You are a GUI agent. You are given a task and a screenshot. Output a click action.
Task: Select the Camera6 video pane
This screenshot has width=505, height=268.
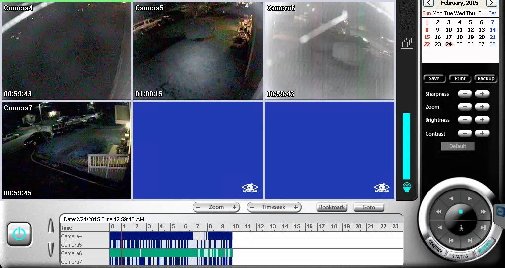click(x=329, y=50)
